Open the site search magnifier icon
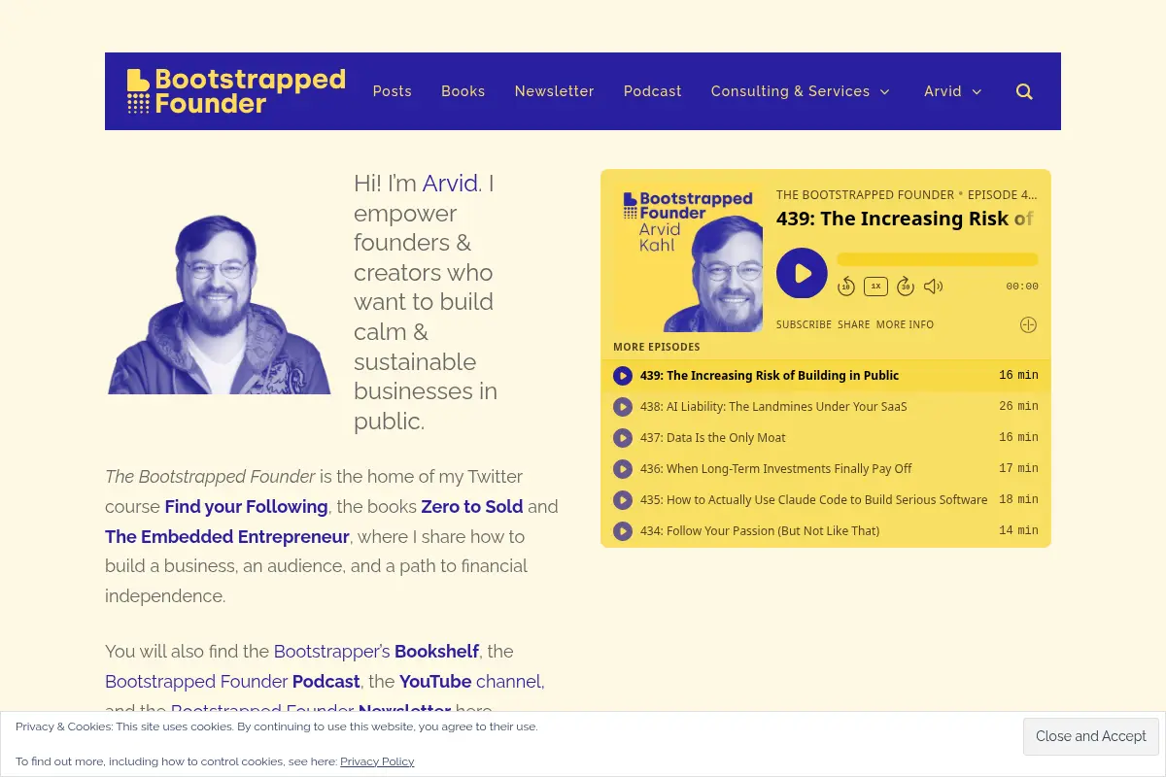Viewport: 1166px width, 777px height. tap(1024, 91)
